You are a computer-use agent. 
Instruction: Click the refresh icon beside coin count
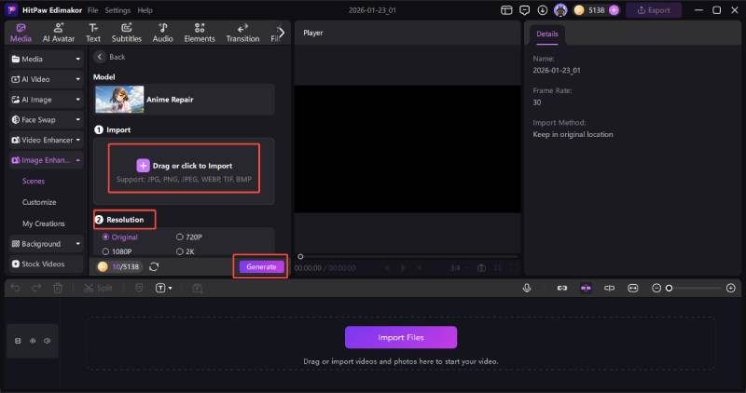(x=154, y=266)
